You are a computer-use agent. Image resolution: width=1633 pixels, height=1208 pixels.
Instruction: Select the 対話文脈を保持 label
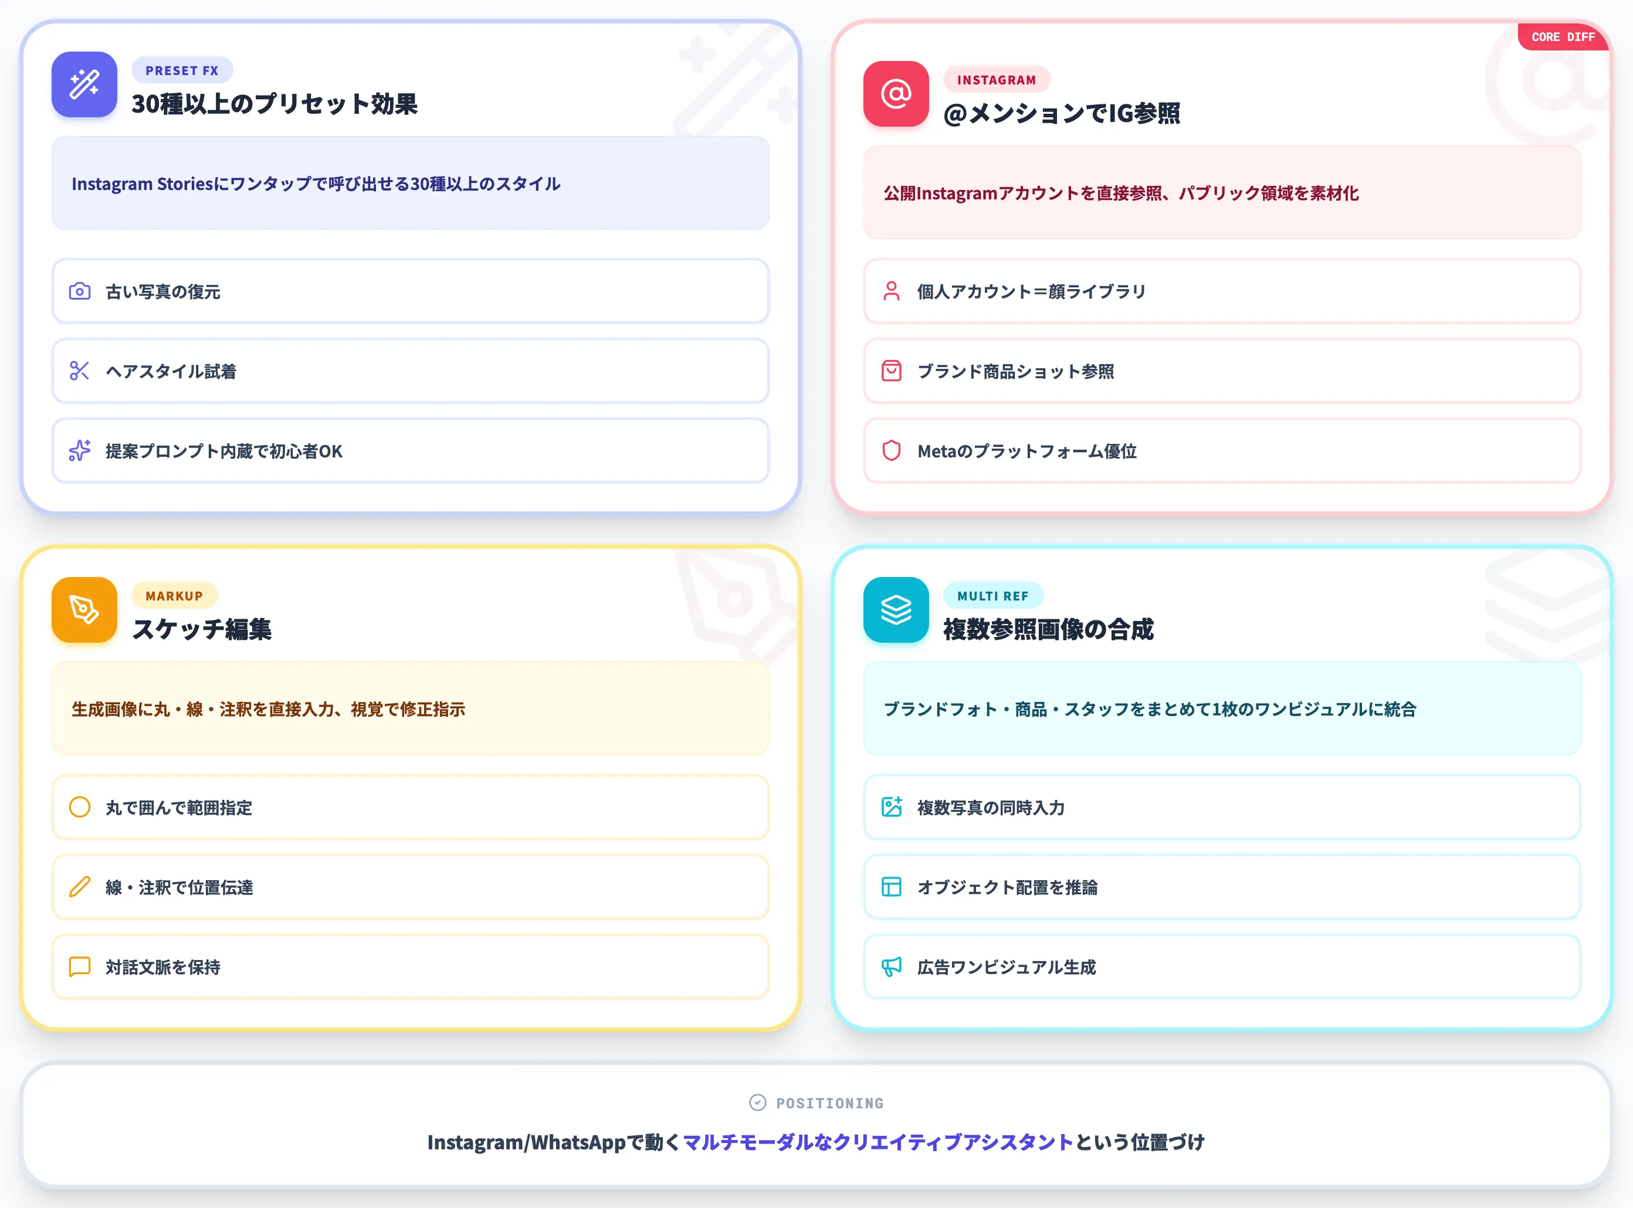pyautogui.click(x=163, y=966)
